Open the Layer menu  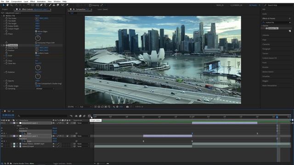tap(26, 1)
